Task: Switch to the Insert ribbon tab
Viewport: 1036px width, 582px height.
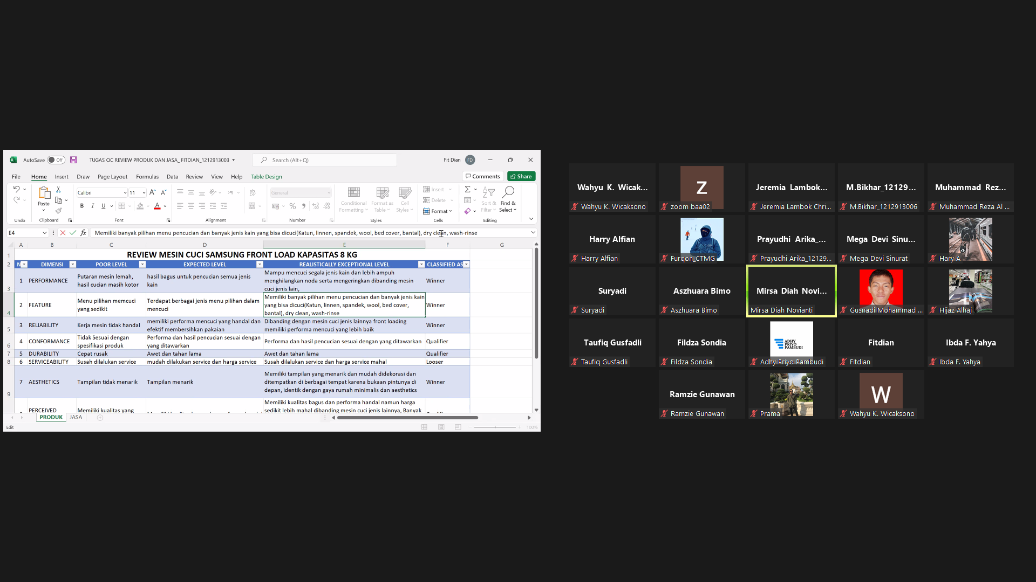Action: 62,177
